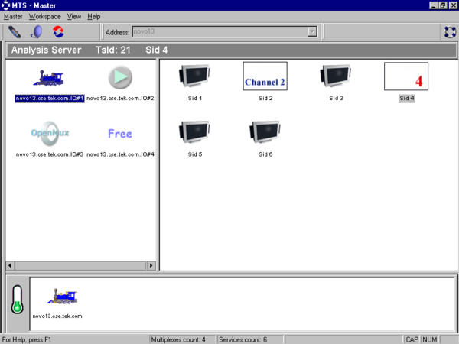Open the Address dropdown list
The width and height of the screenshot is (459, 344).
(312, 32)
